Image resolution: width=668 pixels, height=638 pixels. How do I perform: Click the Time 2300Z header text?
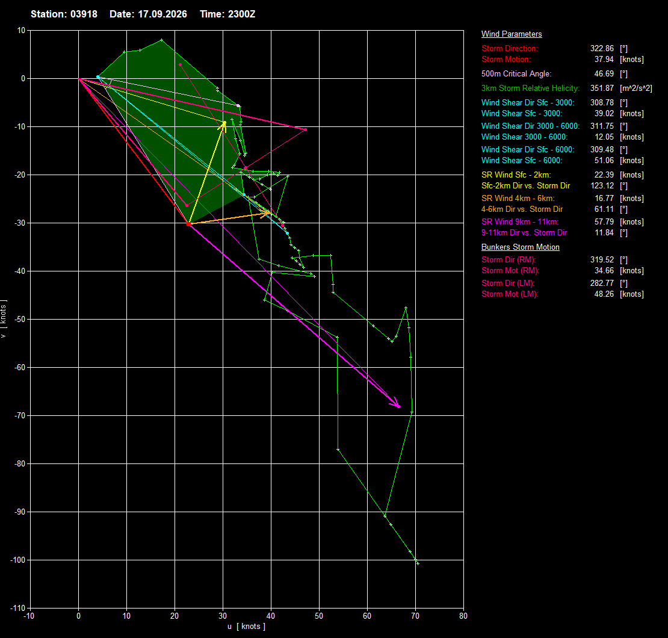[227, 14]
